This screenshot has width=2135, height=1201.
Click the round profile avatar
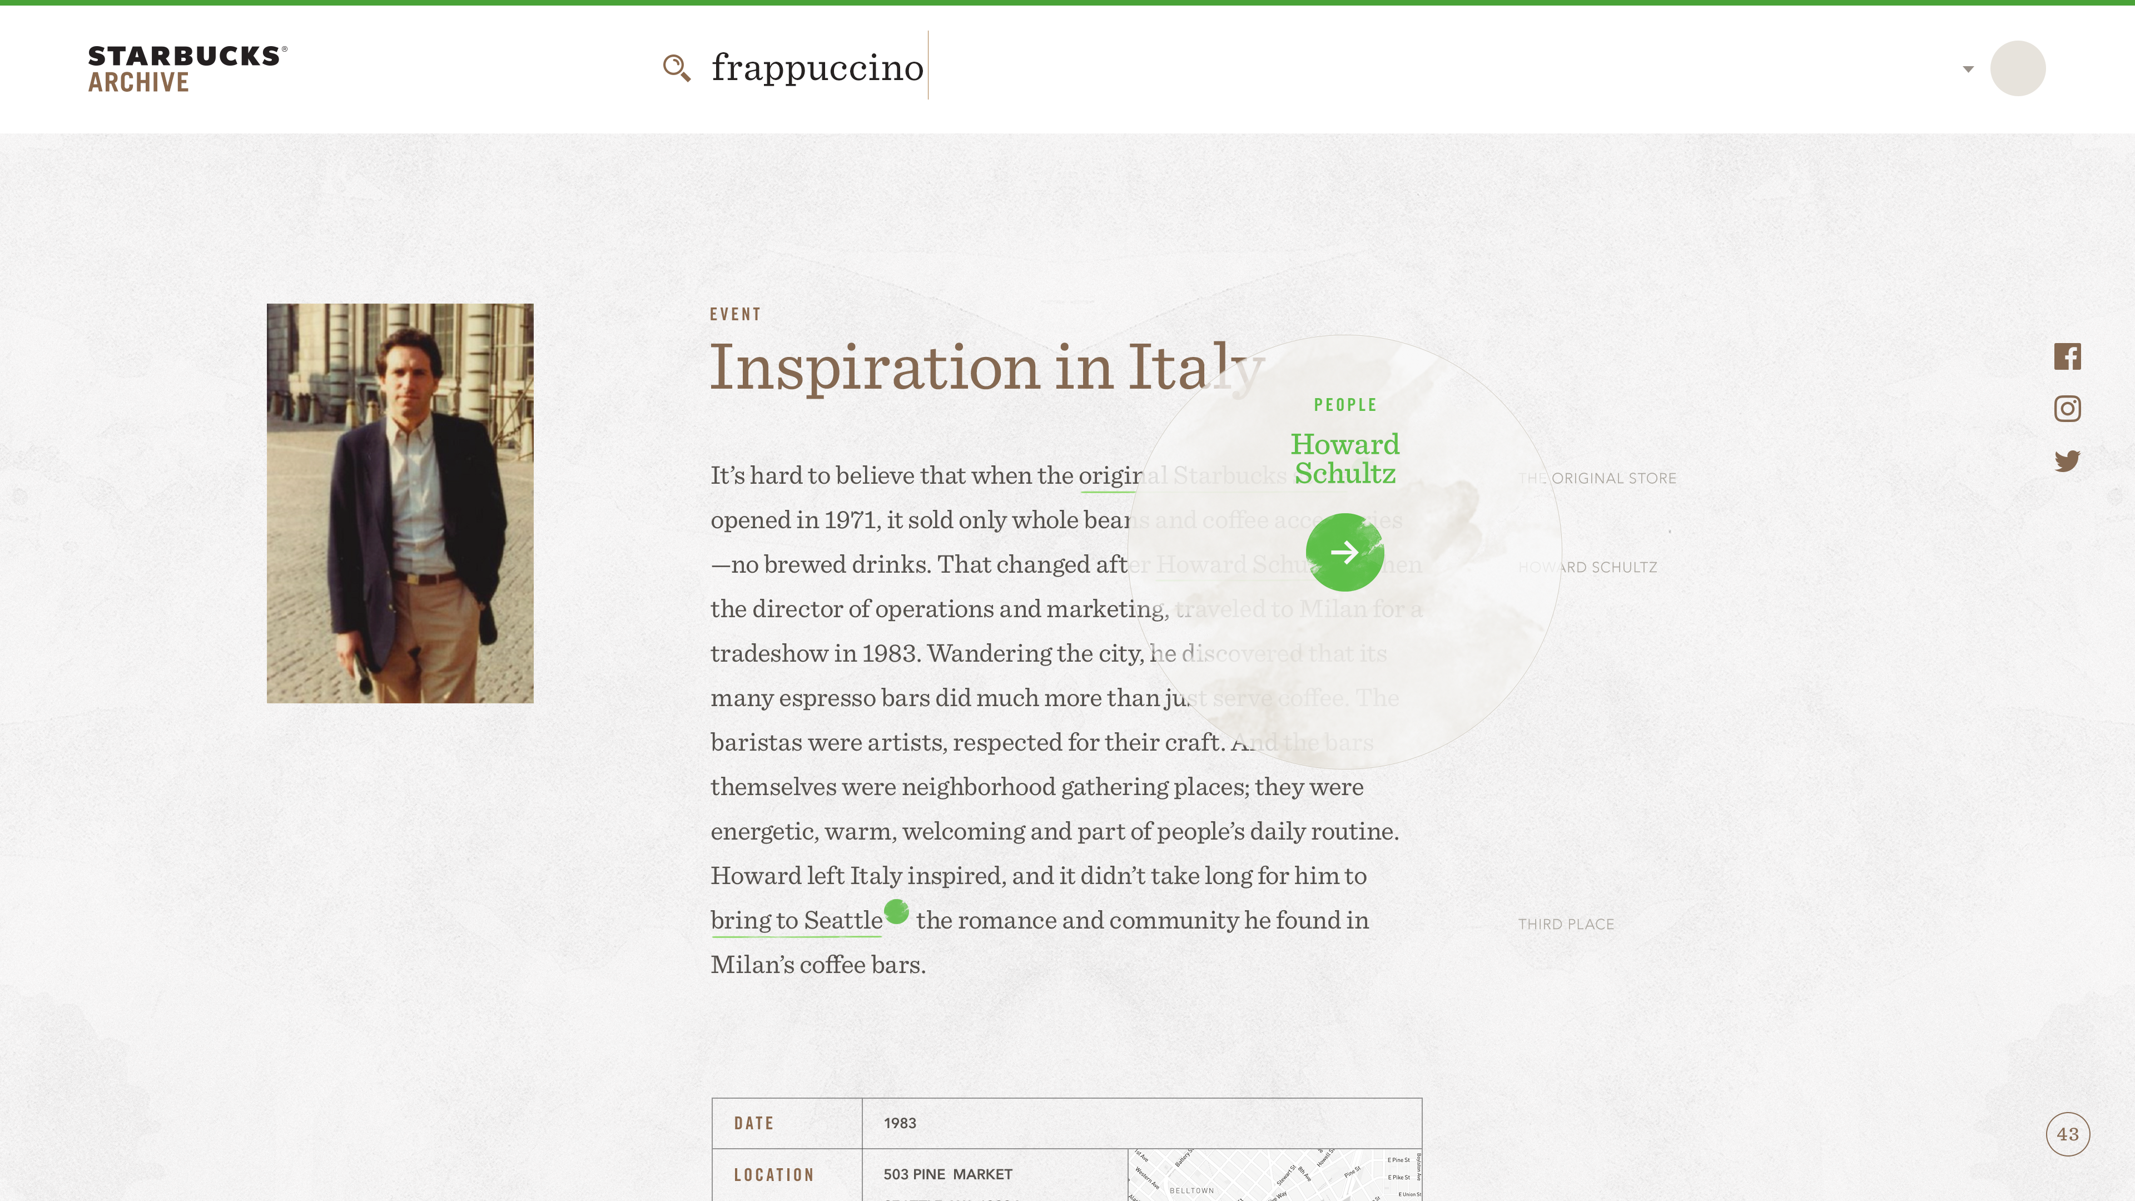pyautogui.click(x=2017, y=68)
